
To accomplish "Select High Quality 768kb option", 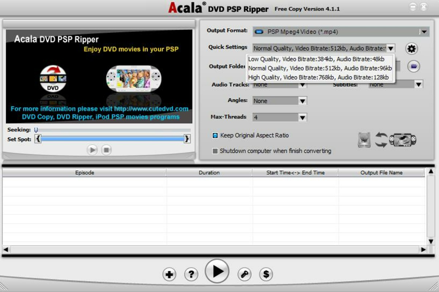I will (321, 77).
